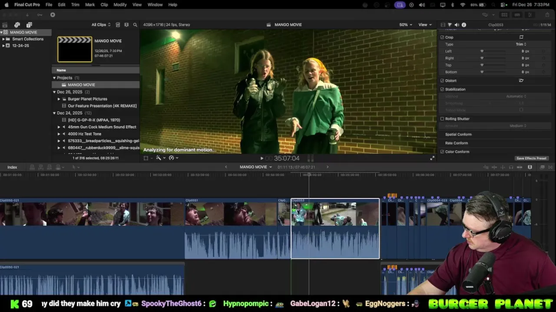Enable the Rolling Shutter checkbox
This screenshot has width=556, height=312.
[x=442, y=119]
